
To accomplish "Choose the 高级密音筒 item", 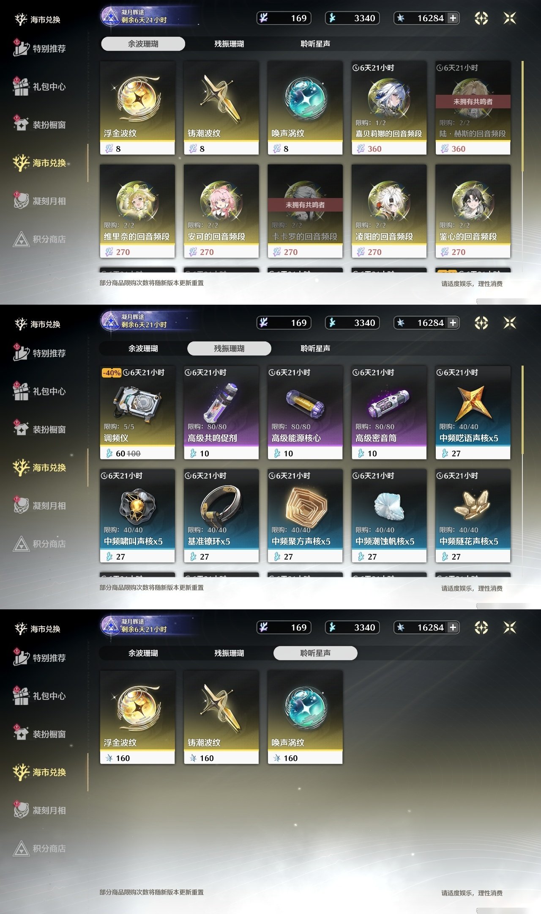I will 389,413.
